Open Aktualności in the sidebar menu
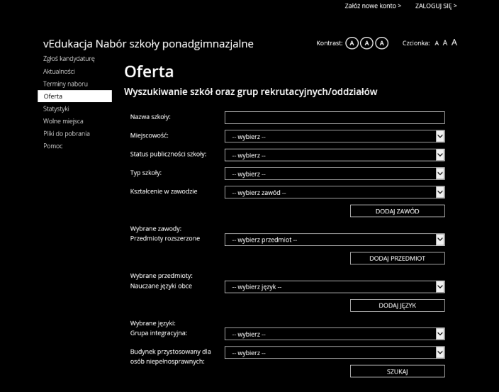The width and height of the screenshot is (499, 392). [59, 72]
